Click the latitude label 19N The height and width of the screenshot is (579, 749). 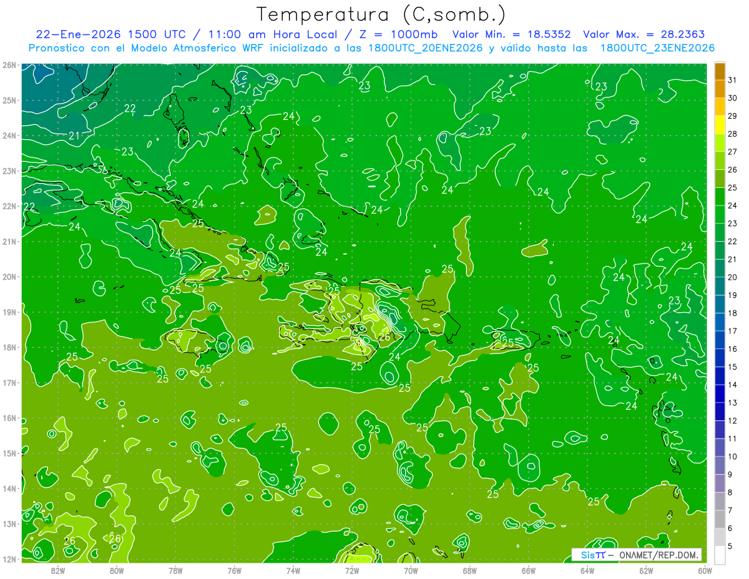(x=9, y=312)
